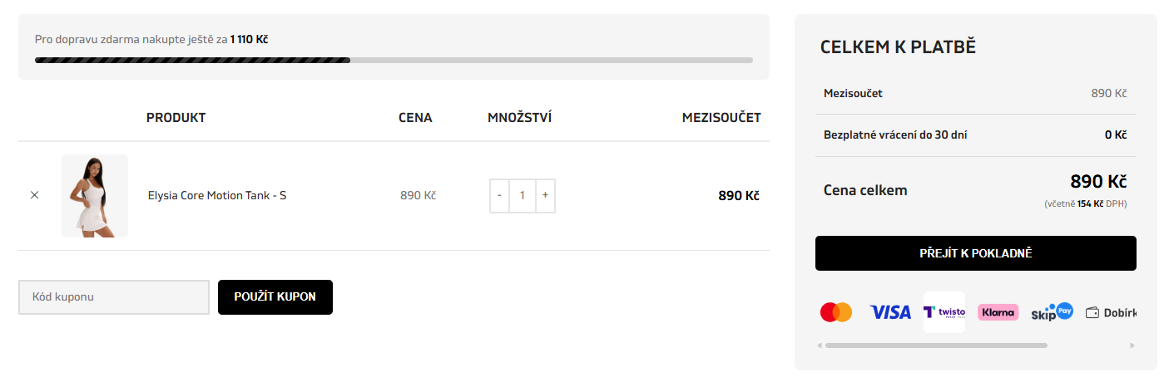
Task: Click the pink Klarna badge
Action: [998, 312]
